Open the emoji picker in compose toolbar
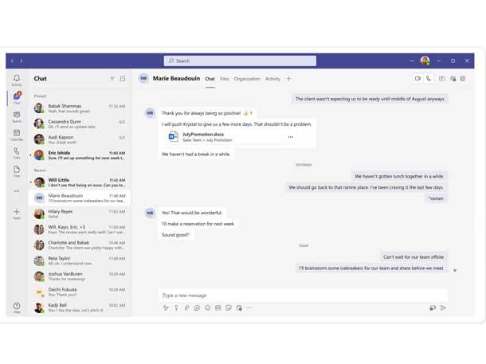Viewport: 486px width, 364px height. coord(208,307)
